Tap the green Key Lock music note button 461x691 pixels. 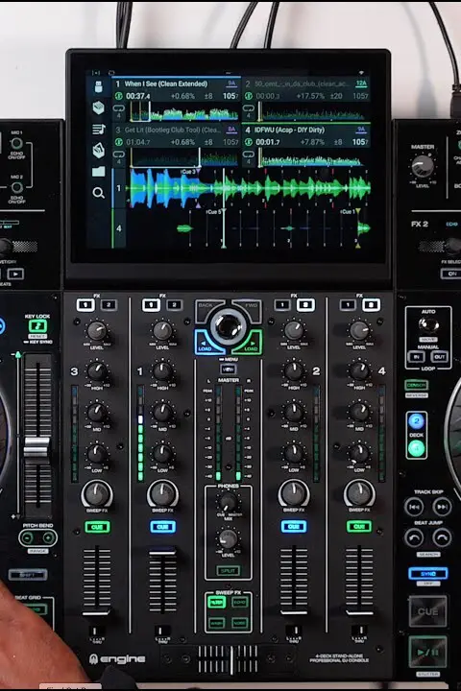38,326
